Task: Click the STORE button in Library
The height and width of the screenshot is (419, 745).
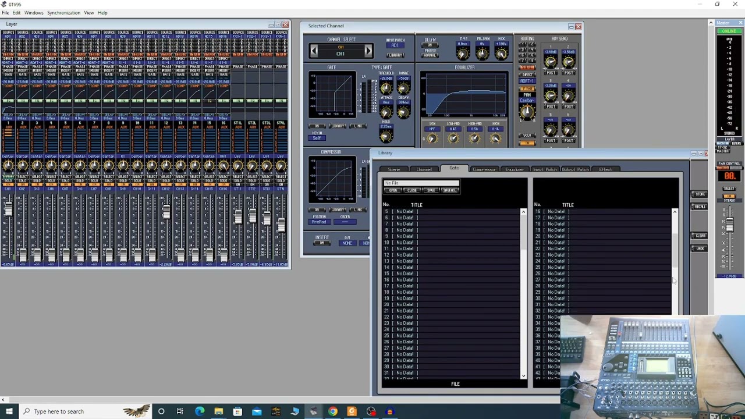Action: click(700, 194)
